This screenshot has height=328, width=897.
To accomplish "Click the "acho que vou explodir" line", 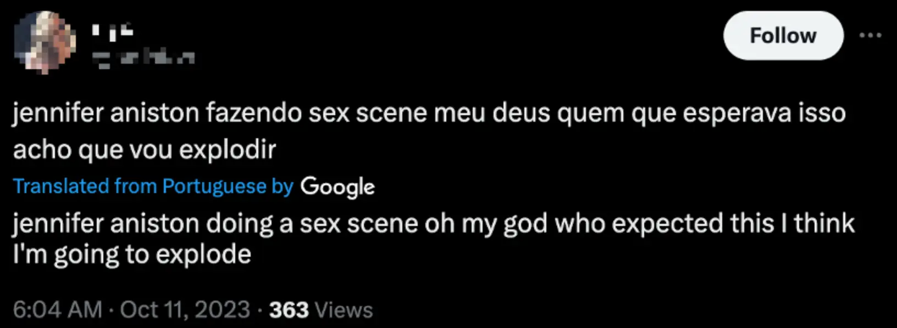I will (x=144, y=149).
